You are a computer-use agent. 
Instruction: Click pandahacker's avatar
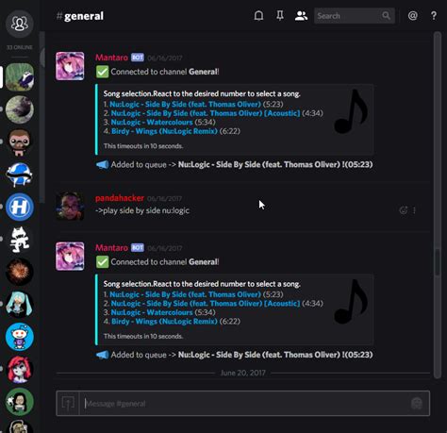pyautogui.click(x=70, y=206)
